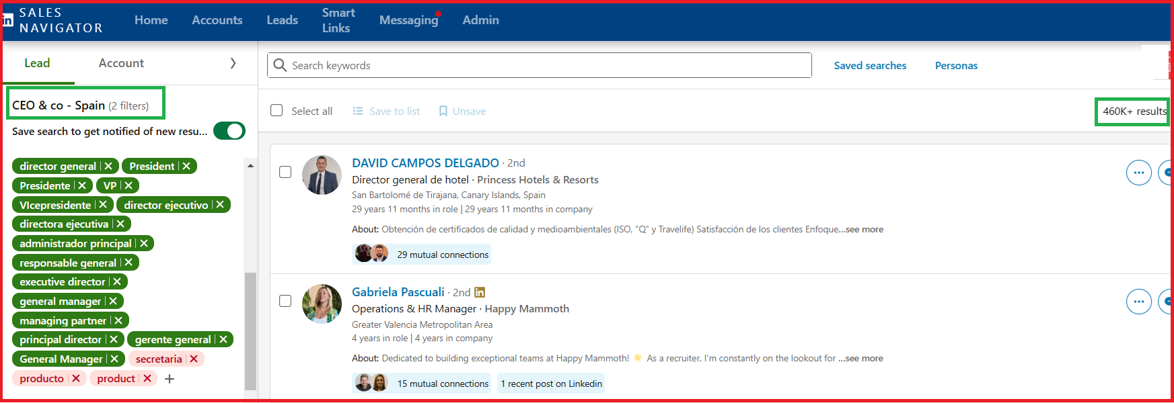Open more options for Gabriela Pascuali
Screen dimensions: 1174x403
(1138, 302)
